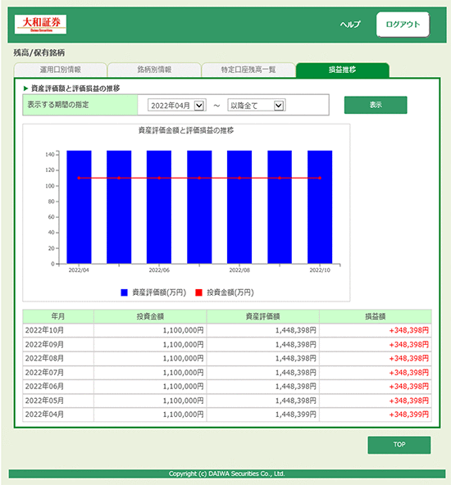Click the blue bar for 2022/04
The width and height of the screenshot is (451, 485).
(79, 207)
